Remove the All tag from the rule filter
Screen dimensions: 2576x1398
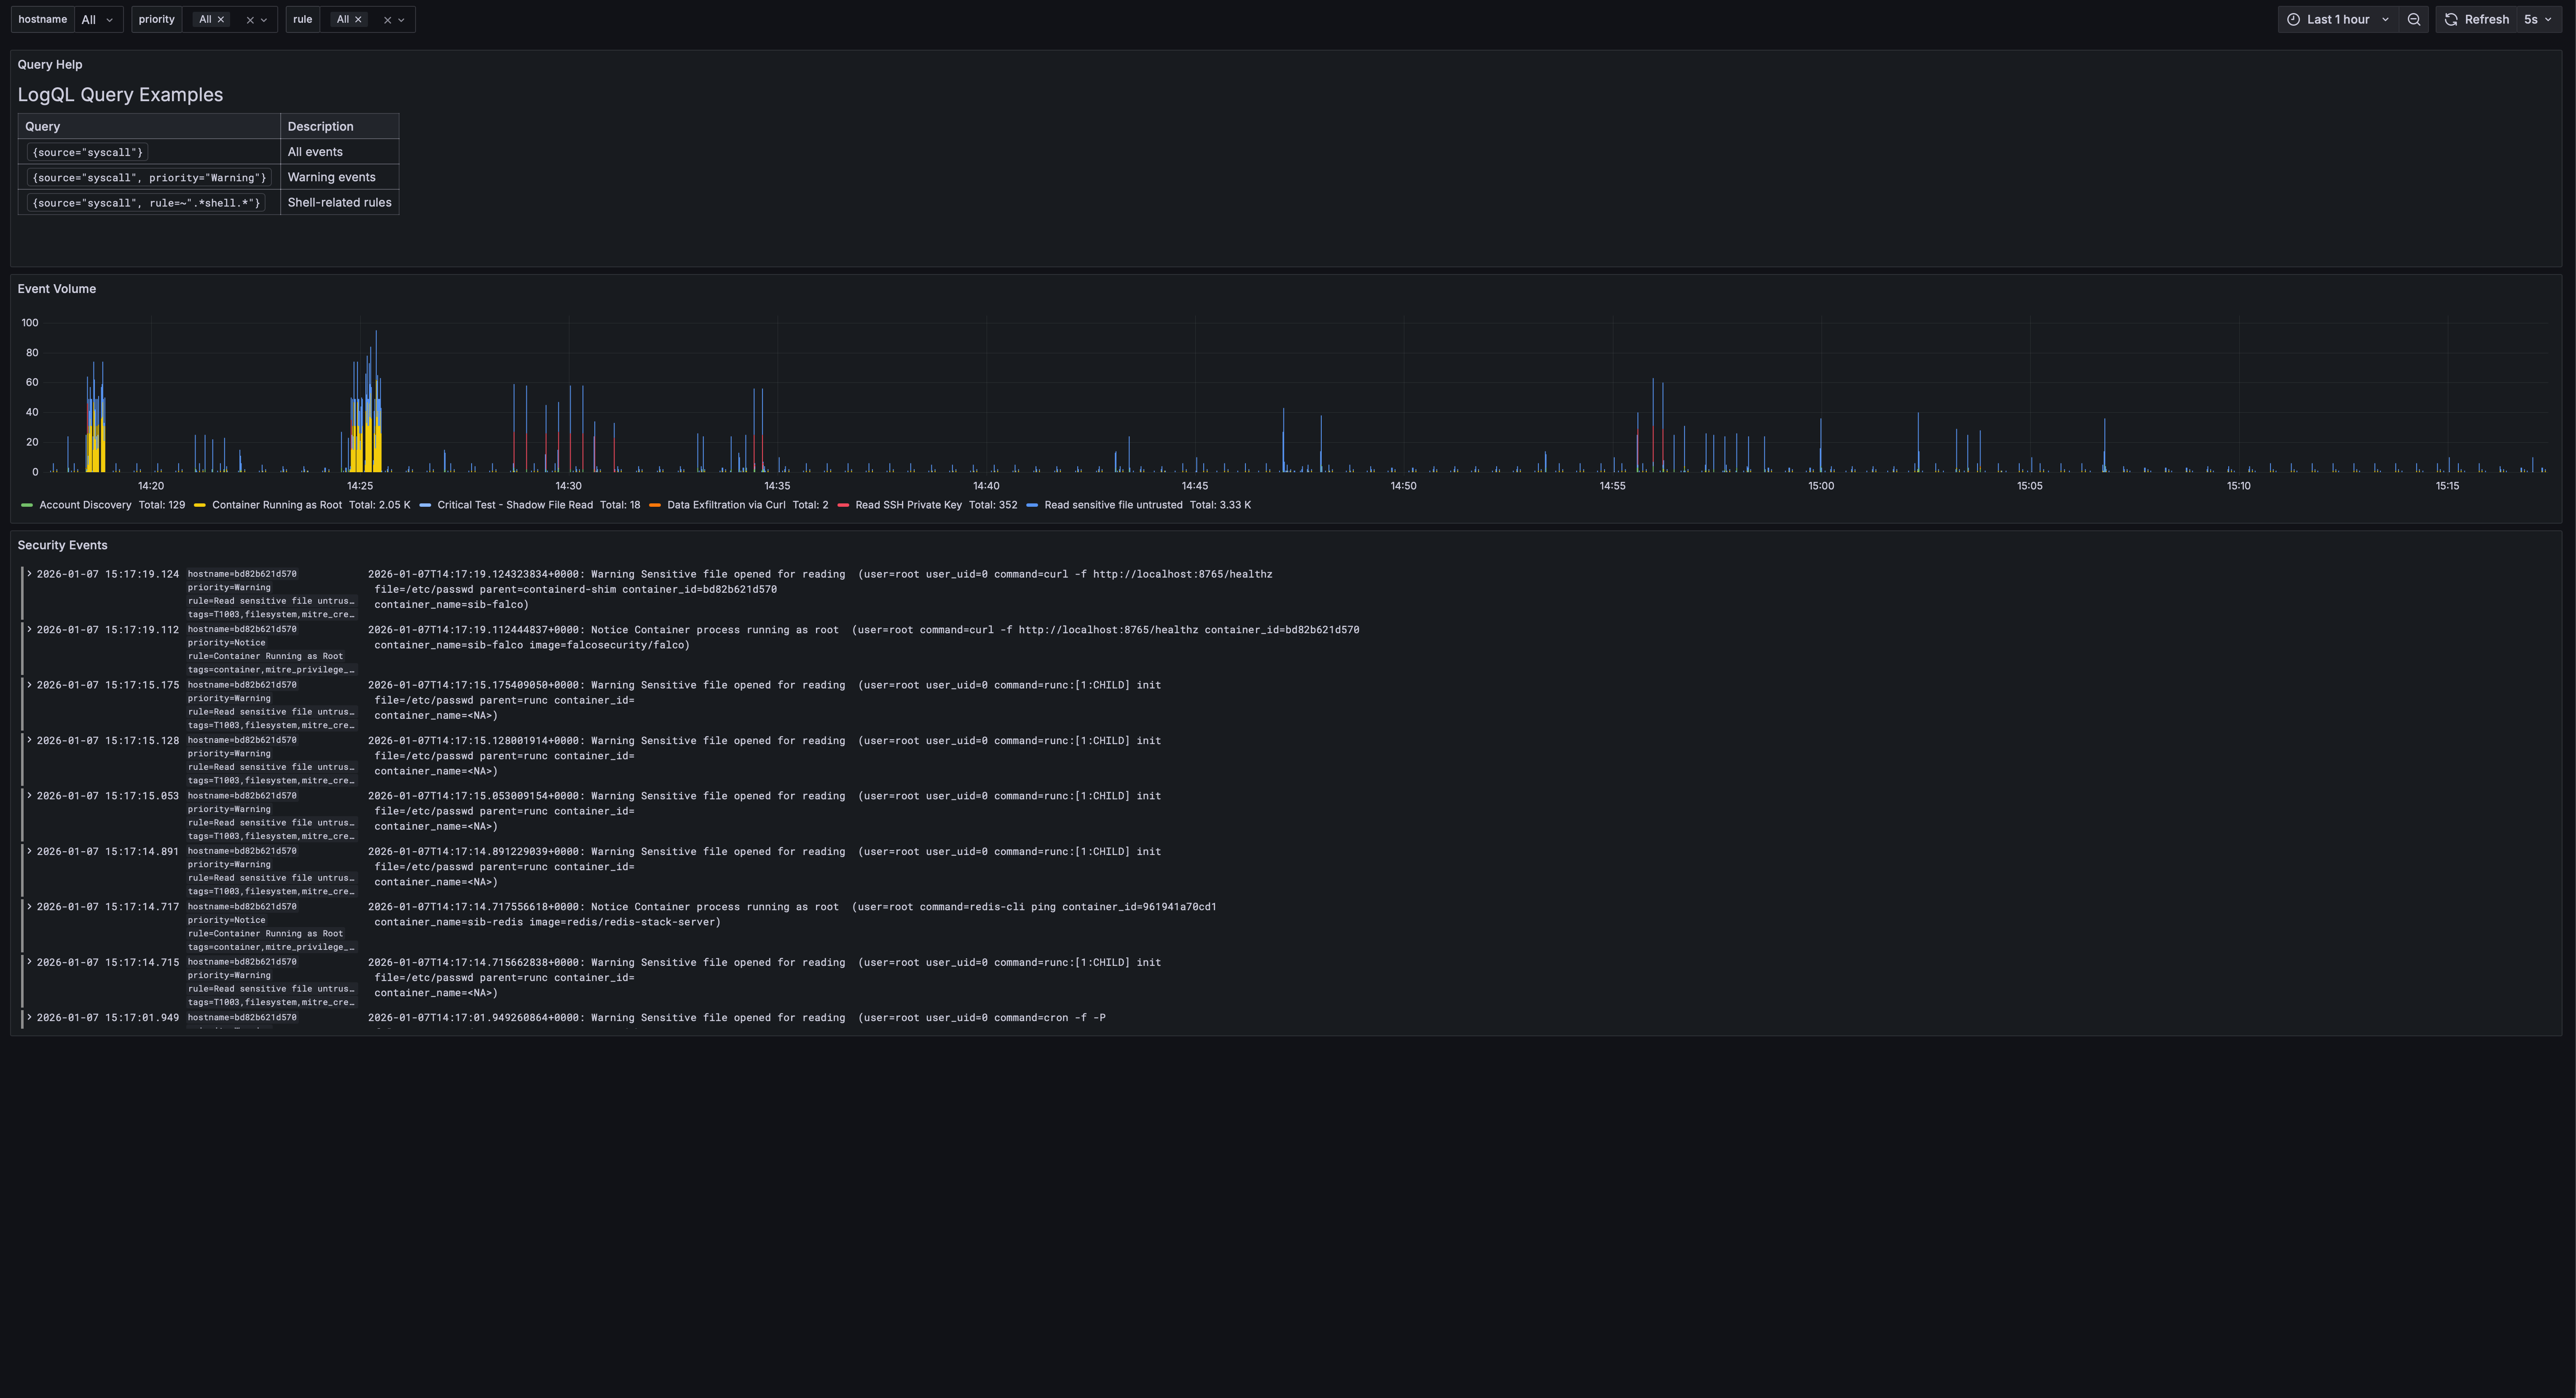coord(358,19)
